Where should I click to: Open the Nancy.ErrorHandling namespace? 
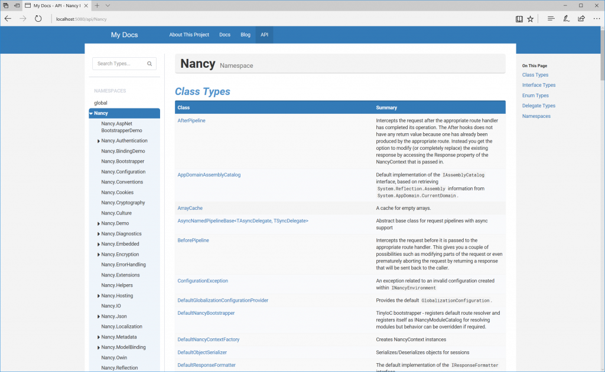(x=123, y=265)
